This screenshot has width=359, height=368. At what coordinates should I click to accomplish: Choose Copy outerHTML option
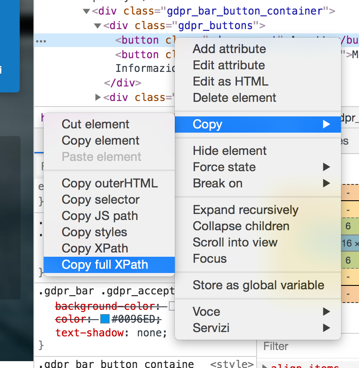109,183
